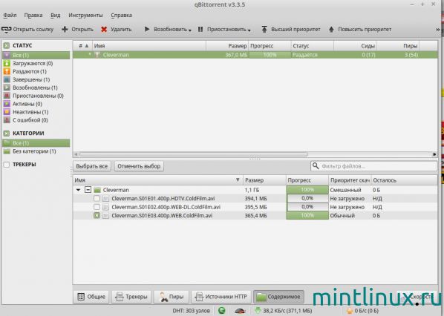The height and width of the screenshot is (316, 444).
Task: Click the Cleverman folder 100% progress bar
Action: 307,190
